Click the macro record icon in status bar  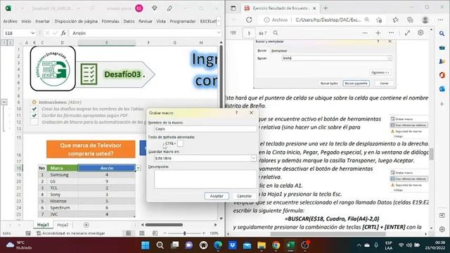pos(28,233)
